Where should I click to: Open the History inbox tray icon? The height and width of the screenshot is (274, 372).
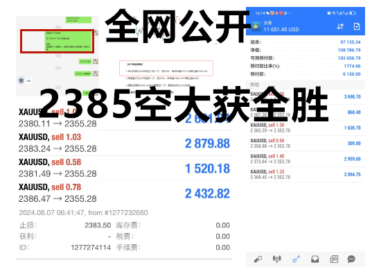(x=315, y=259)
